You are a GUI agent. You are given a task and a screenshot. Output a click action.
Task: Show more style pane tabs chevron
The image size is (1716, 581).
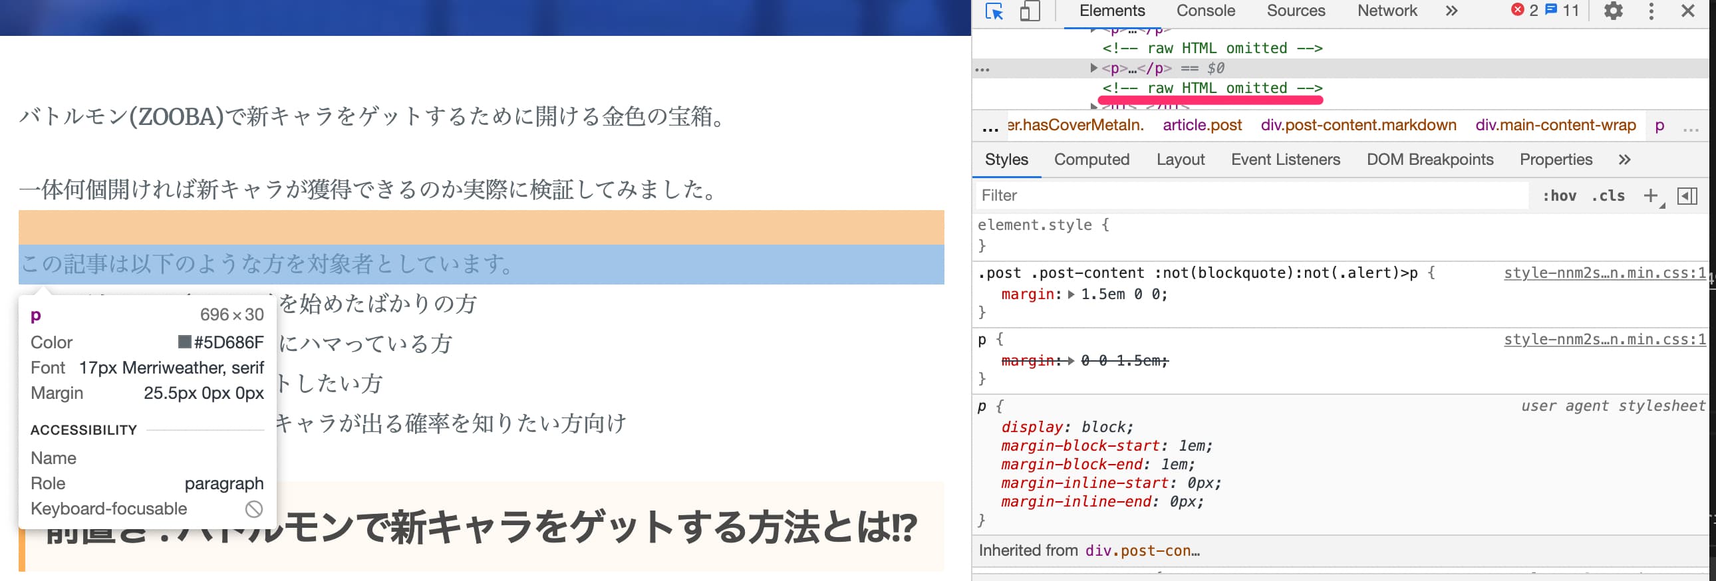1624,160
